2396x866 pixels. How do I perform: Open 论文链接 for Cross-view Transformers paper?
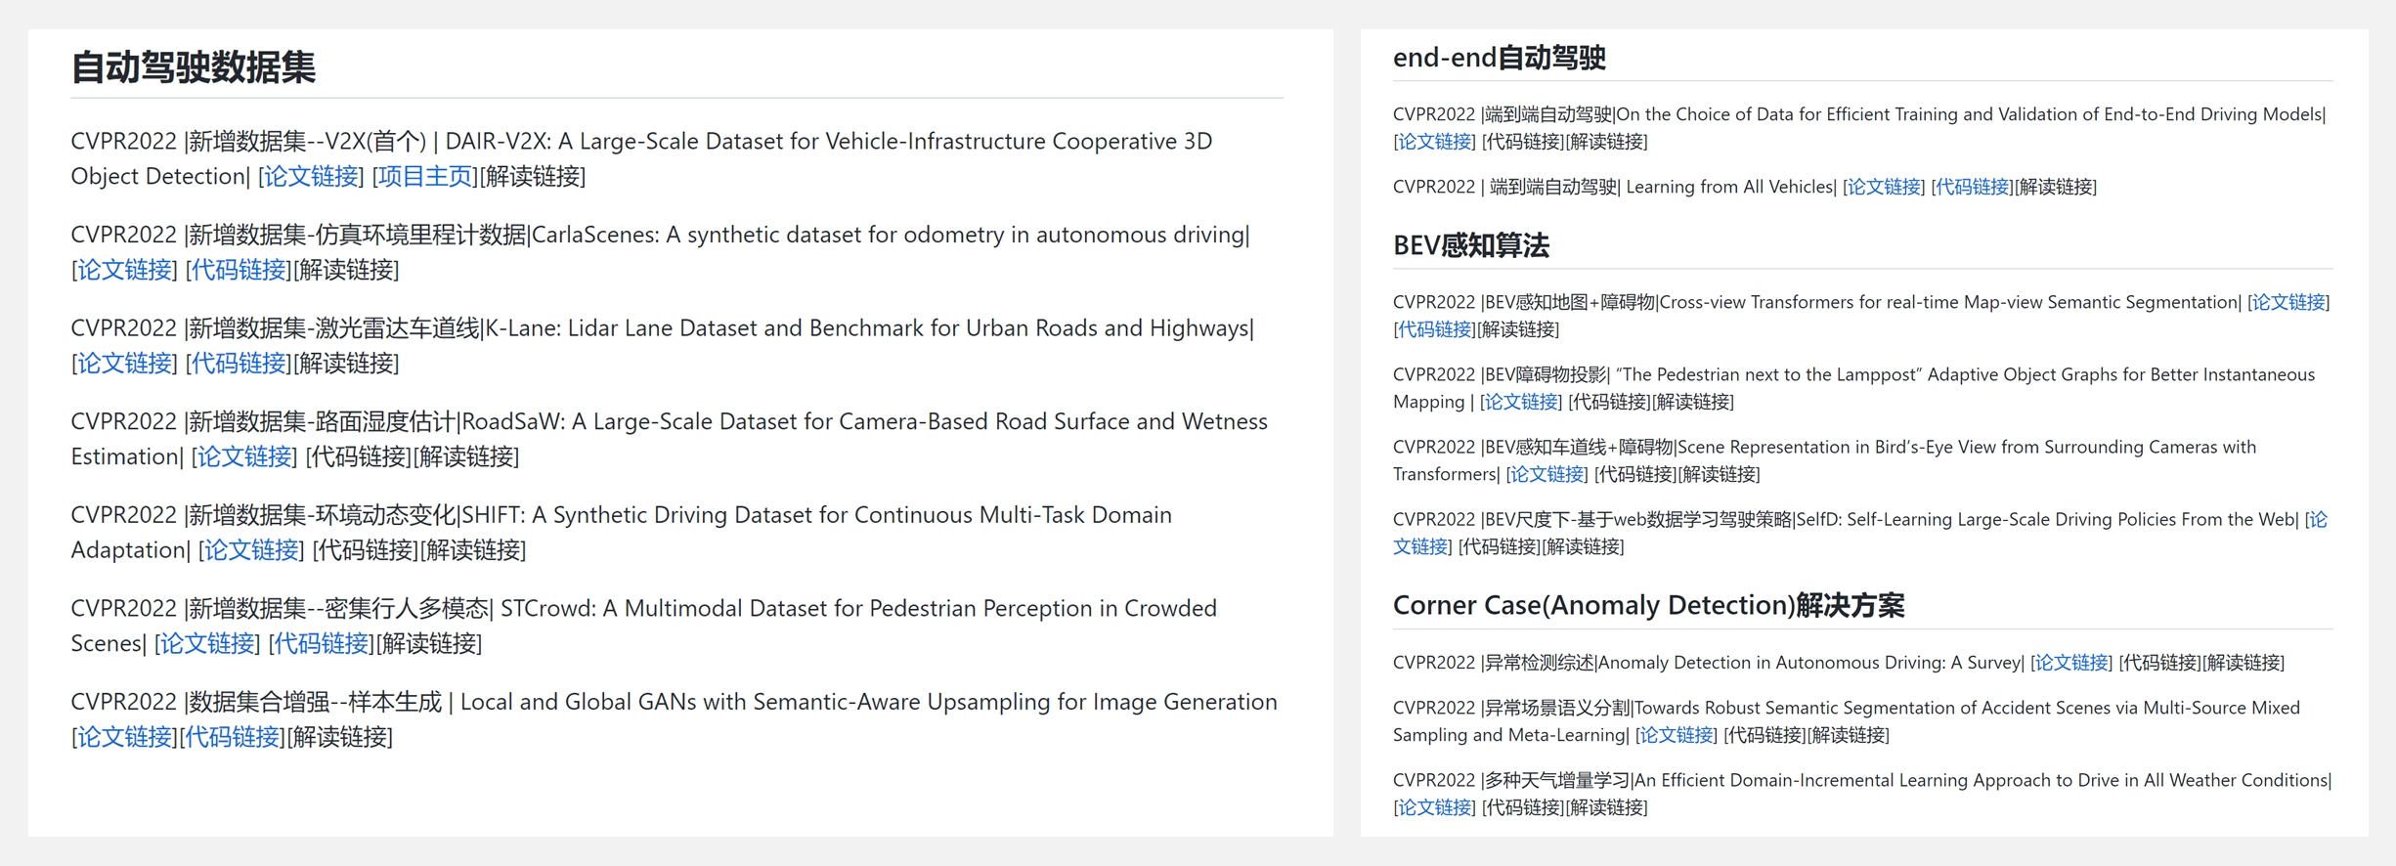(x=2288, y=302)
